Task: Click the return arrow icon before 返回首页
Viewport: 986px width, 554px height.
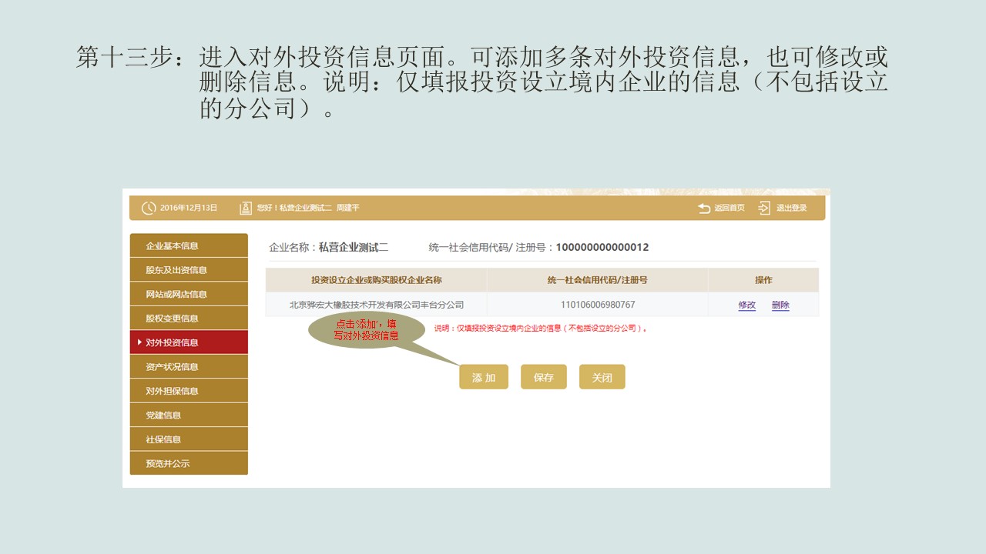Action: pyautogui.click(x=705, y=207)
